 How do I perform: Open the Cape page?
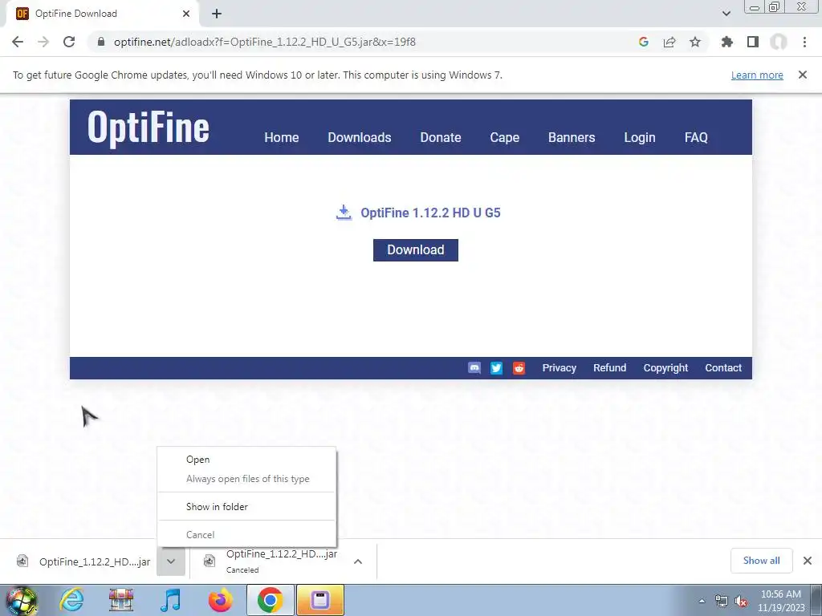(505, 137)
